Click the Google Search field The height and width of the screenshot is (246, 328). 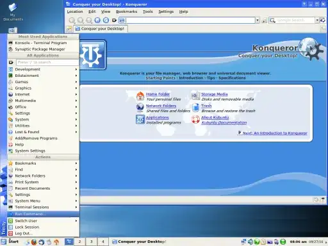pos(295,20)
